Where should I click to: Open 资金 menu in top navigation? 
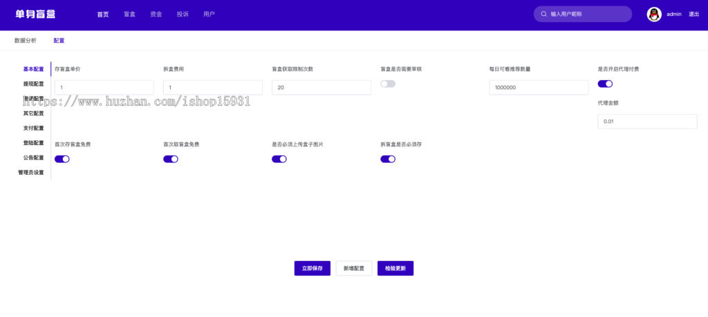pyautogui.click(x=156, y=15)
